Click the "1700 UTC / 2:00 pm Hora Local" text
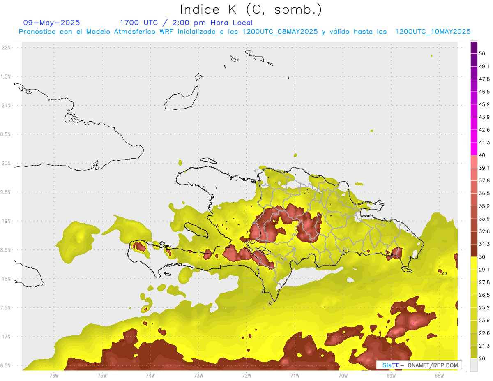Image resolution: width=493 pixels, height=381 pixels. point(186,23)
